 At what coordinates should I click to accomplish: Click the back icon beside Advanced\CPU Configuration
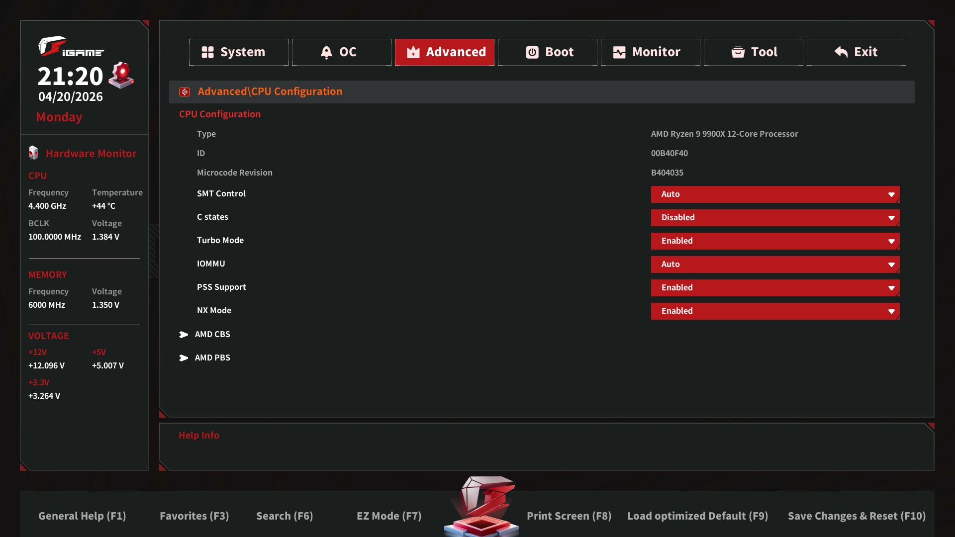(185, 92)
